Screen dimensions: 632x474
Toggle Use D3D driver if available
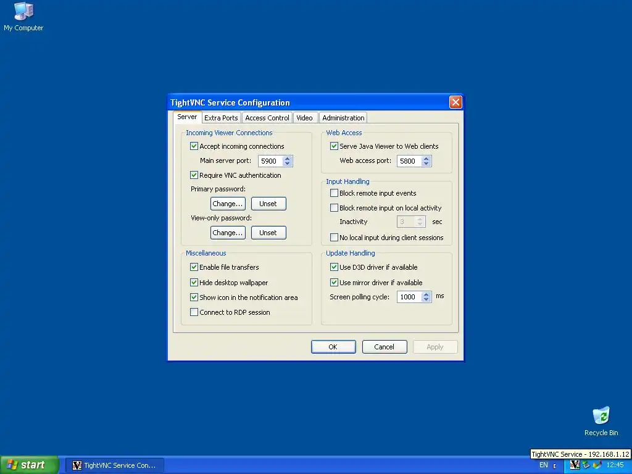pos(334,267)
